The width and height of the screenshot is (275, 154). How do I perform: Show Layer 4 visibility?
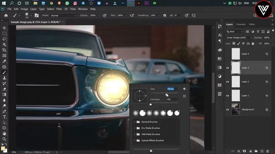pos(228,54)
